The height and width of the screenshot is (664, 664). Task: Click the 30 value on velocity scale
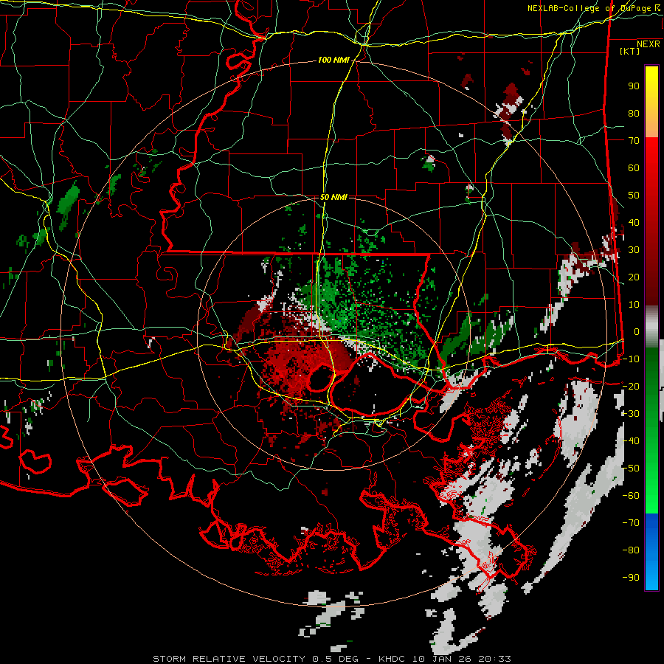pos(634,250)
